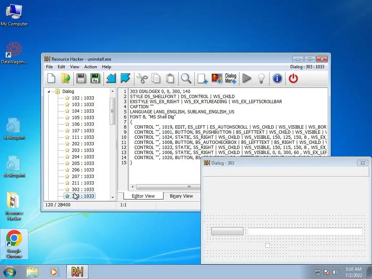Open DataWagon desktop shortcut
This screenshot has width=372, height=279.
(14, 53)
